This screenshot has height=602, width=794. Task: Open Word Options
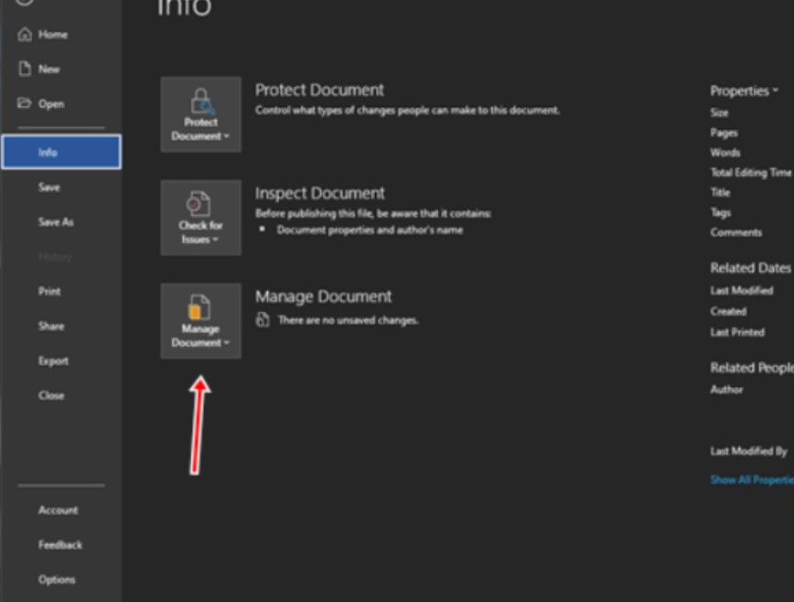58,579
